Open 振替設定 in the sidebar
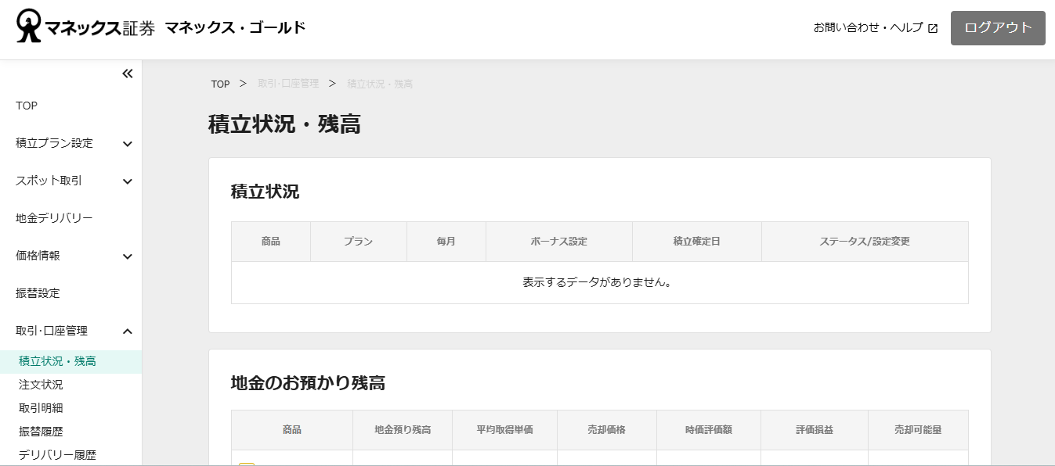Image resolution: width=1055 pixels, height=466 pixels. pos(38,293)
